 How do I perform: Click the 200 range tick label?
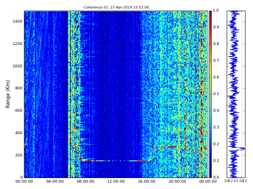19,155
